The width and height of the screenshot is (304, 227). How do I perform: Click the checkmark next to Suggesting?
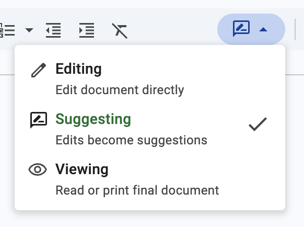(258, 124)
